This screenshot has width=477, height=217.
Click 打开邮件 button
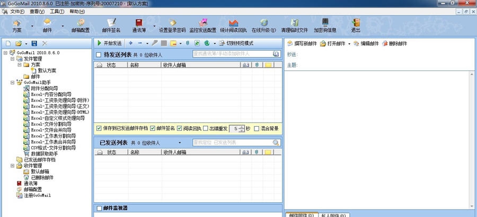point(332,44)
